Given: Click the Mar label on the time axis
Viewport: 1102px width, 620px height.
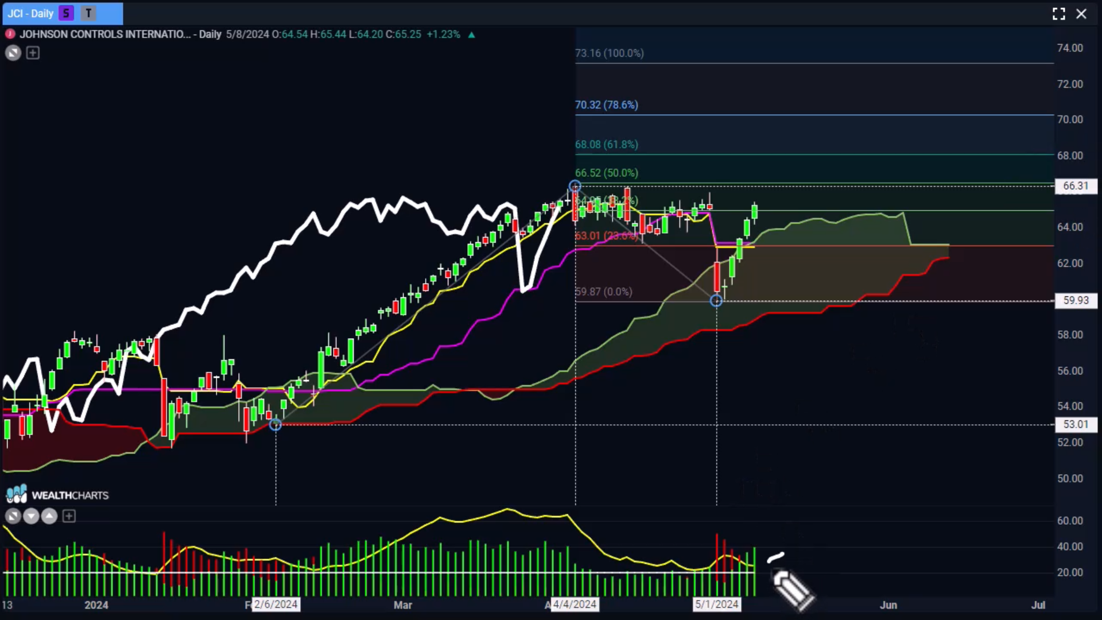Looking at the screenshot, I should coord(403,605).
